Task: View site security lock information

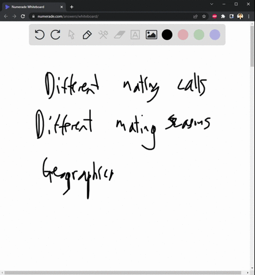Action: (x=33, y=17)
